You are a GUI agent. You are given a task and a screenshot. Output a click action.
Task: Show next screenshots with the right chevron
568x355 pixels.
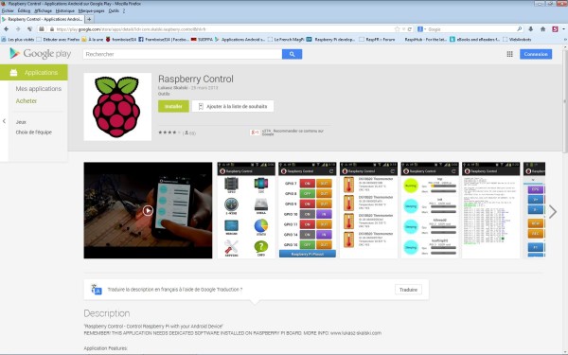click(553, 211)
